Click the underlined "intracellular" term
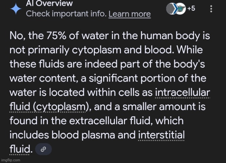Image resolution: width=226 pixels, height=163 pixels. (x=182, y=93)
